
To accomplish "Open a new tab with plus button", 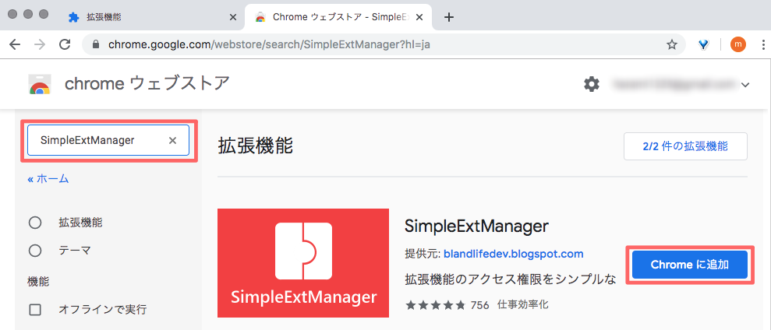I will (449, 18).
